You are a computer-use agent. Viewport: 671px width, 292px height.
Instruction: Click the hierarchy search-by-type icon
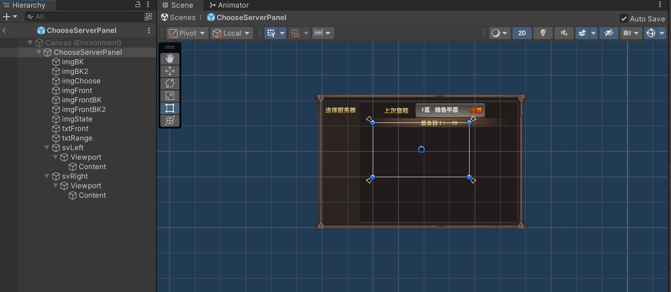click(148, 17)
